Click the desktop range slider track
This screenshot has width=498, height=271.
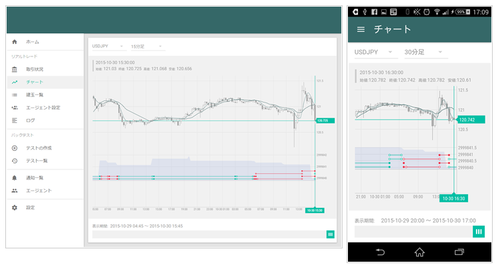[209, 234]
